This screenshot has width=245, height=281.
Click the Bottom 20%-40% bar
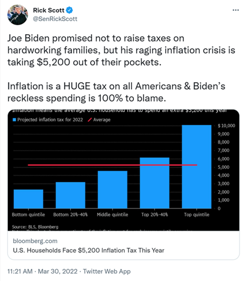pyautogui.click(x=70, y=195)
